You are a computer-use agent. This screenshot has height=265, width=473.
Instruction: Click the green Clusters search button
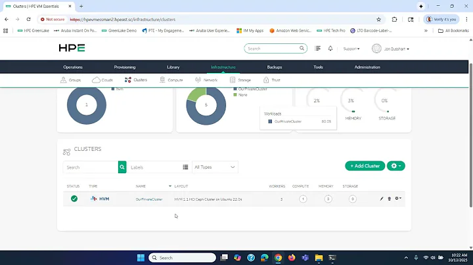point(122,167)
